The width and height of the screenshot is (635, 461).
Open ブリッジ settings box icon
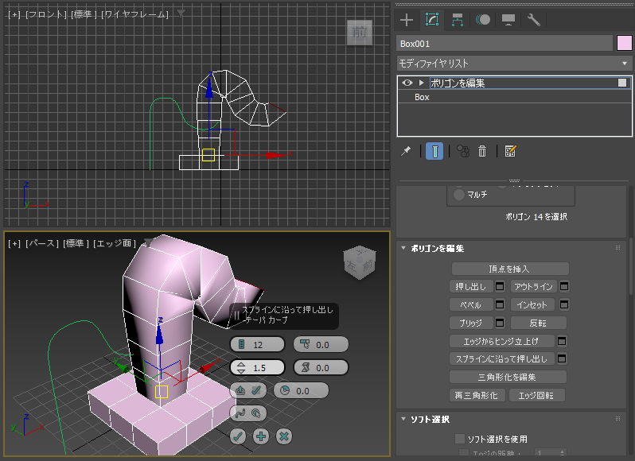pos(500,323)
